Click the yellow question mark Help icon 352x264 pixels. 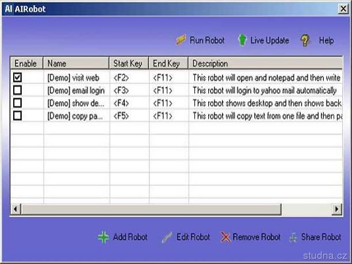coord(305,40)
